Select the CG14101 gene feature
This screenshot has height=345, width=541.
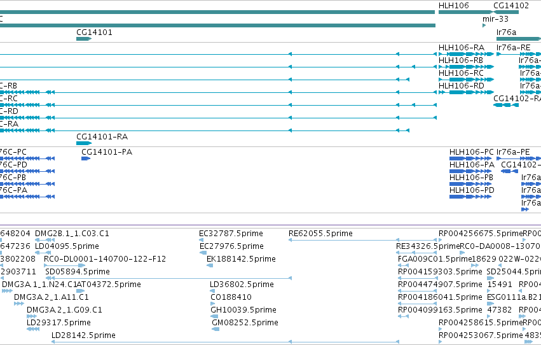point(84,39)
